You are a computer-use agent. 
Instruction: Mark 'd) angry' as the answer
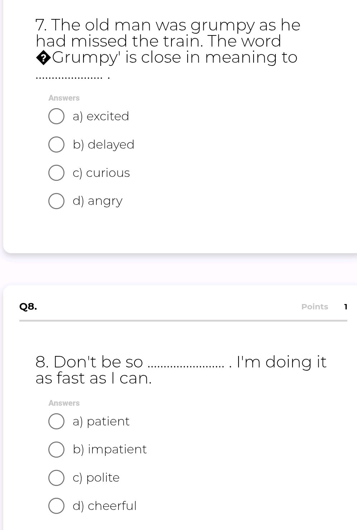56,201
